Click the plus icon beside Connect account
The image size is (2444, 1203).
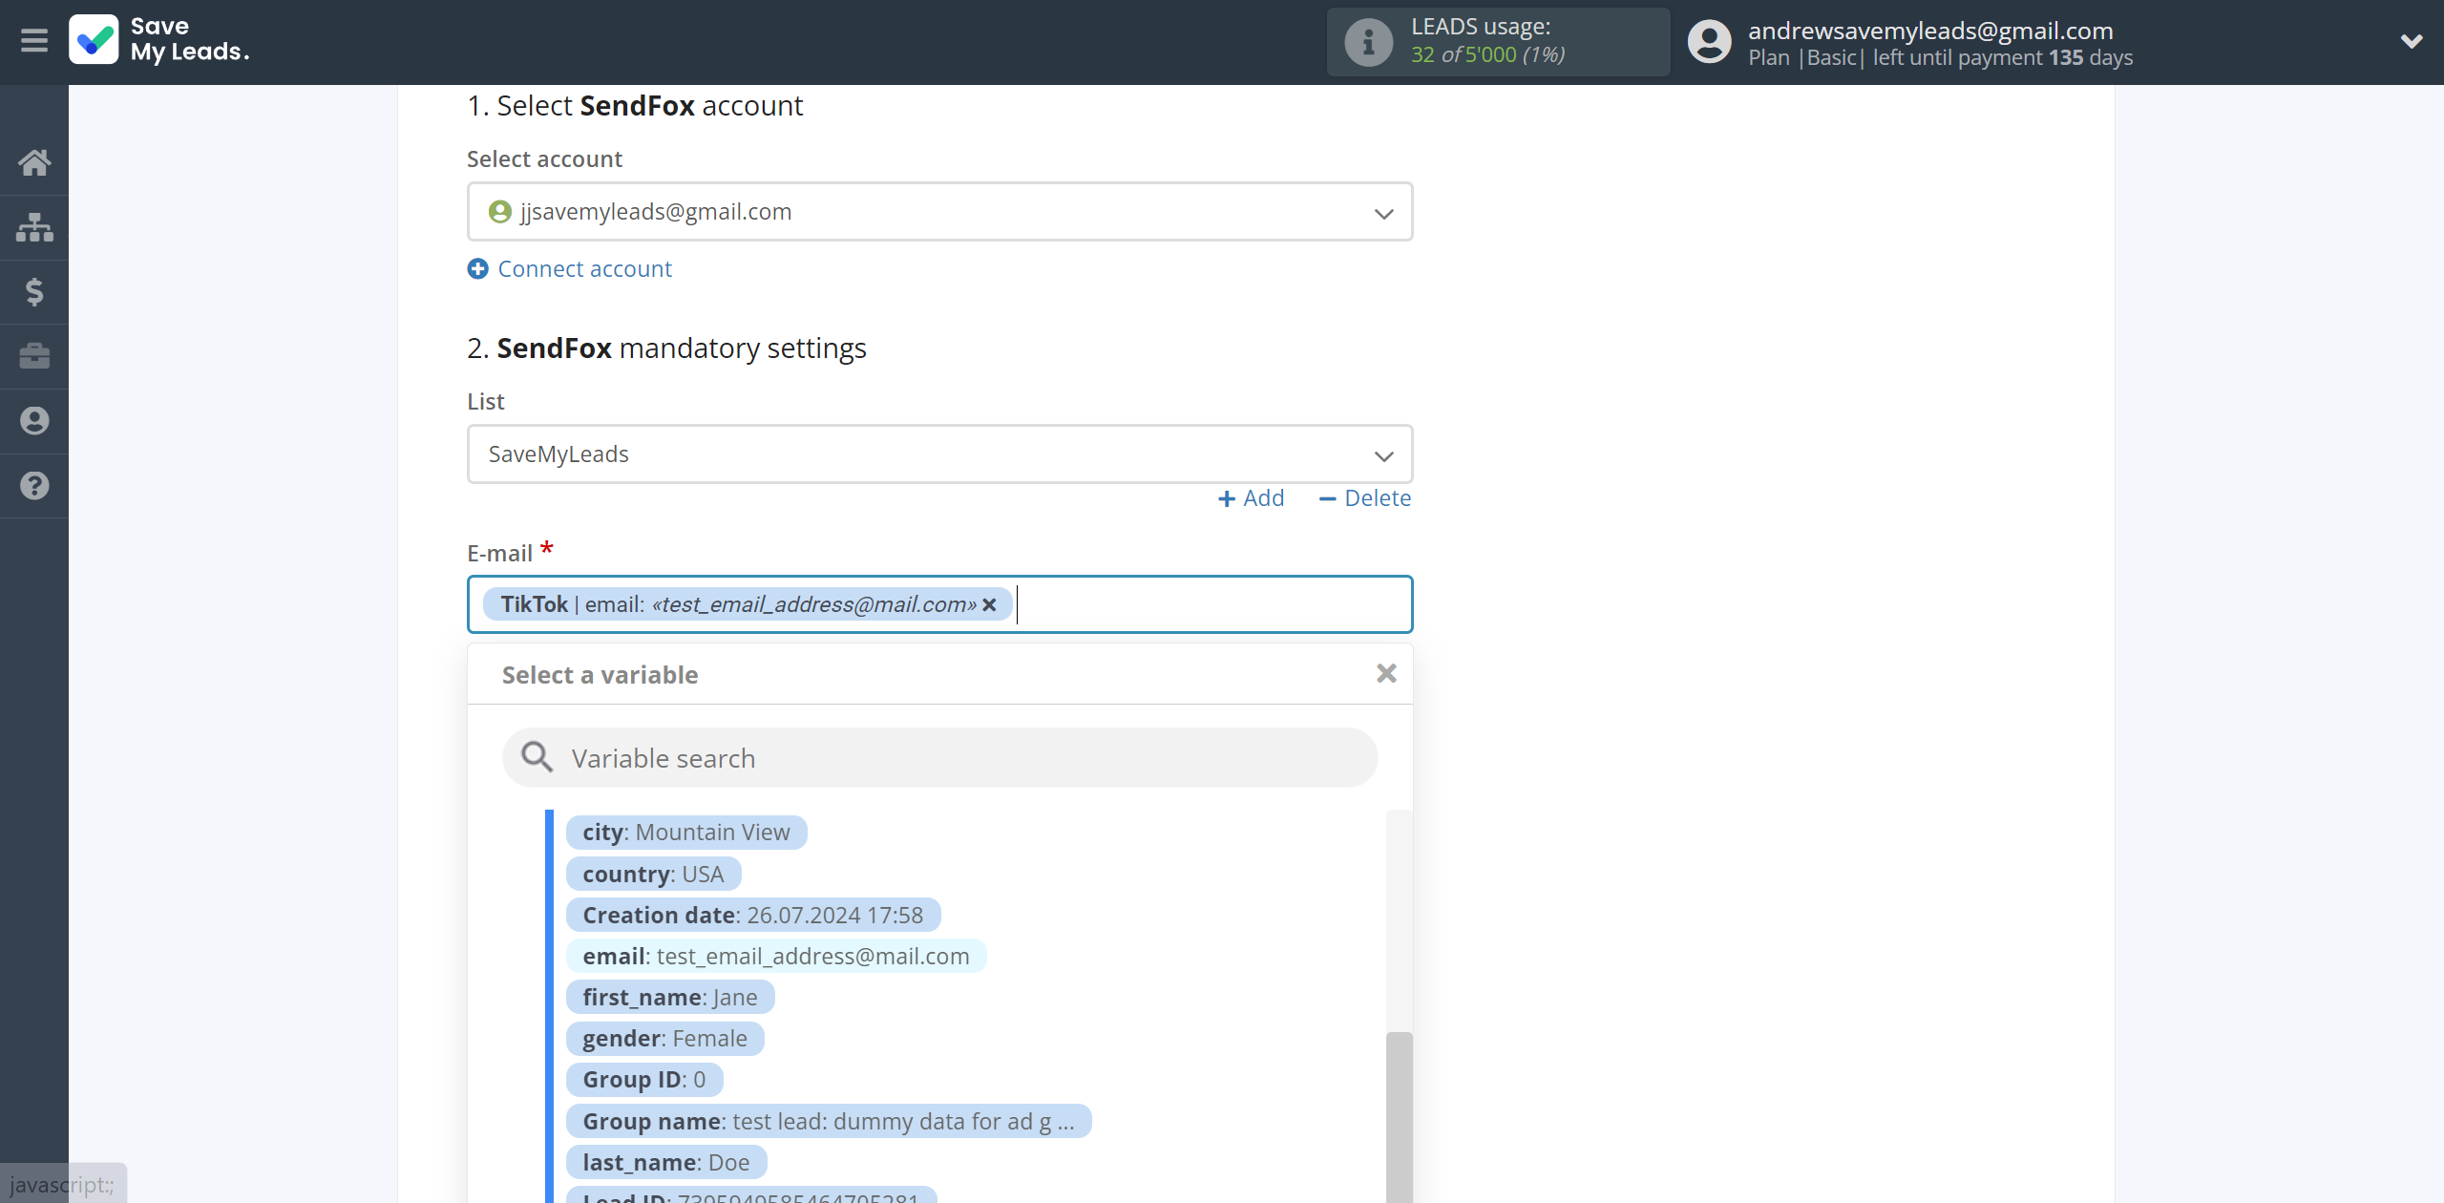tap(477, 269)
